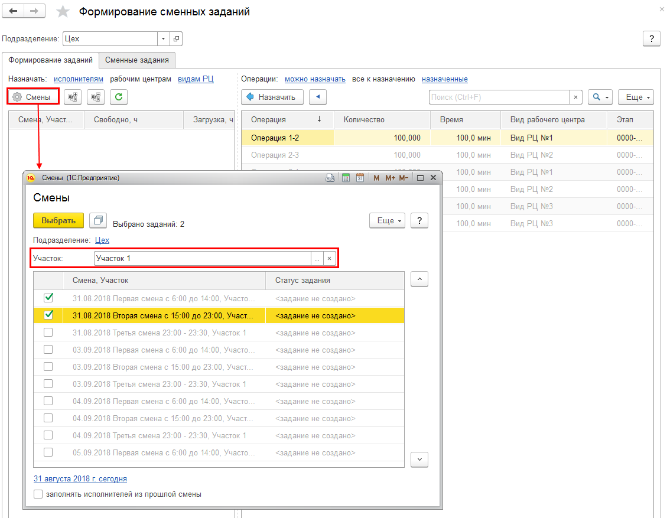Close the Смены dialog window
Screen dimensions: 667x518
tap(434, 178)
